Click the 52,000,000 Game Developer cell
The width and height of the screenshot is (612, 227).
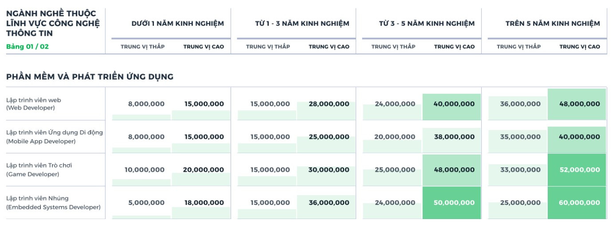579,170
